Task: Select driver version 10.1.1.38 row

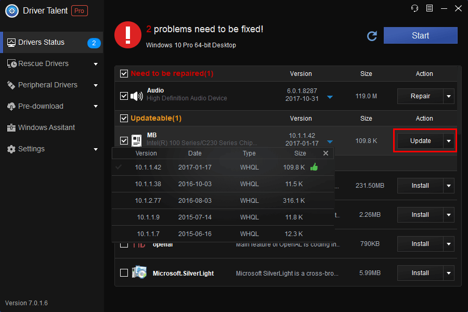Action: (223, 184)
